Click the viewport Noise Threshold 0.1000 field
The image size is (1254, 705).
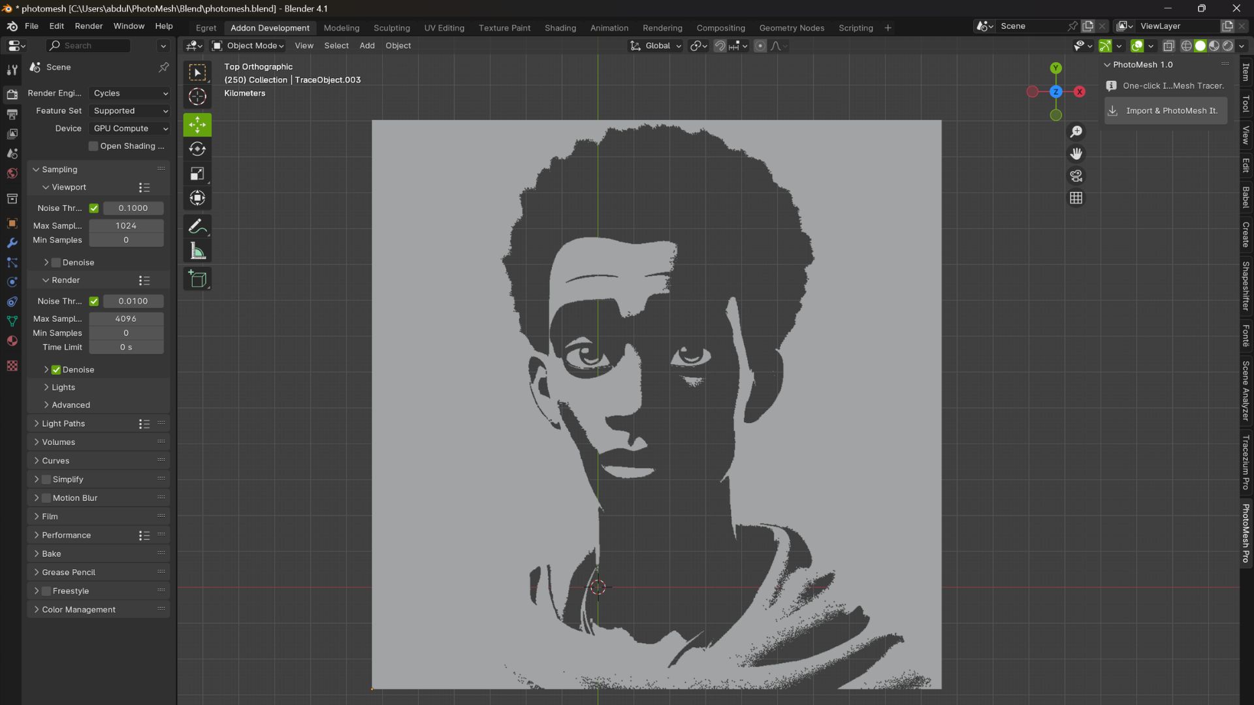pyautogui.click(x=133, y=208)
